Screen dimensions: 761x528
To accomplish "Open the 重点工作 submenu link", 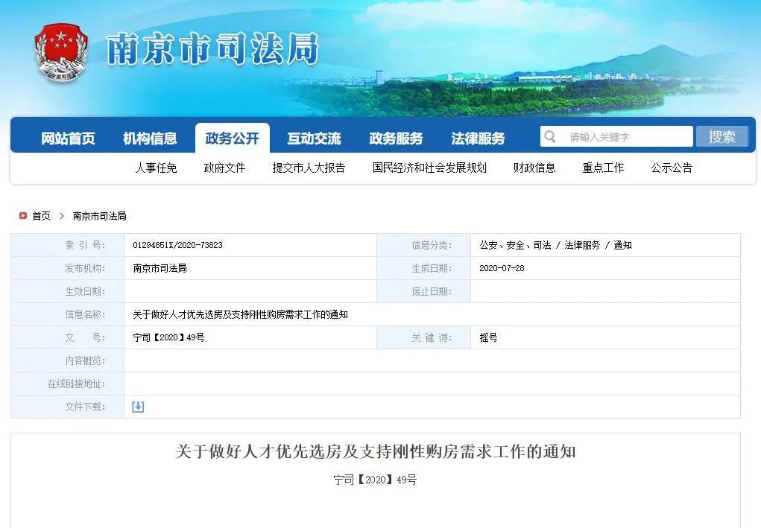I will pos(603,168).
